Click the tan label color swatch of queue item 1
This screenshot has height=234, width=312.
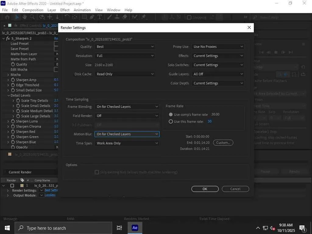tap(22, 186)
